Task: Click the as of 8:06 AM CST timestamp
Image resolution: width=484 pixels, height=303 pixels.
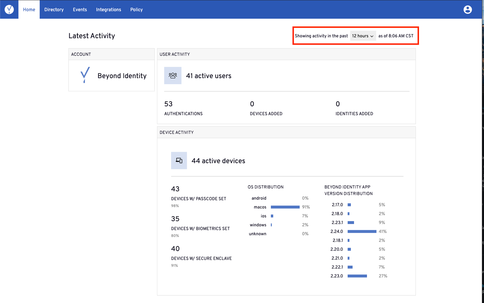Action: 396,36
